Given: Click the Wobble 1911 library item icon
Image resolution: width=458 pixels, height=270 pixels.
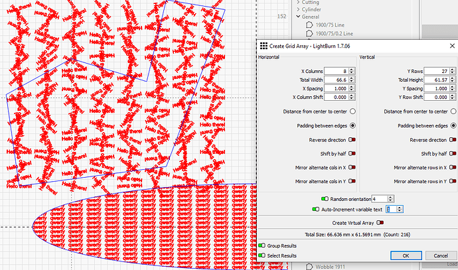Looking at the screenshot, I should coord(309,267).
